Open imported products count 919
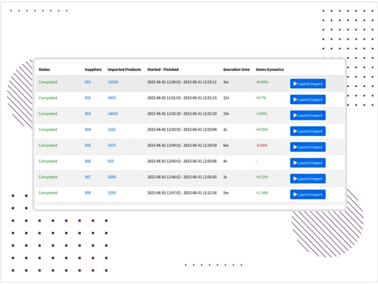Image resolution: width=378 pixels, height=284 pixels. [111, 161]
